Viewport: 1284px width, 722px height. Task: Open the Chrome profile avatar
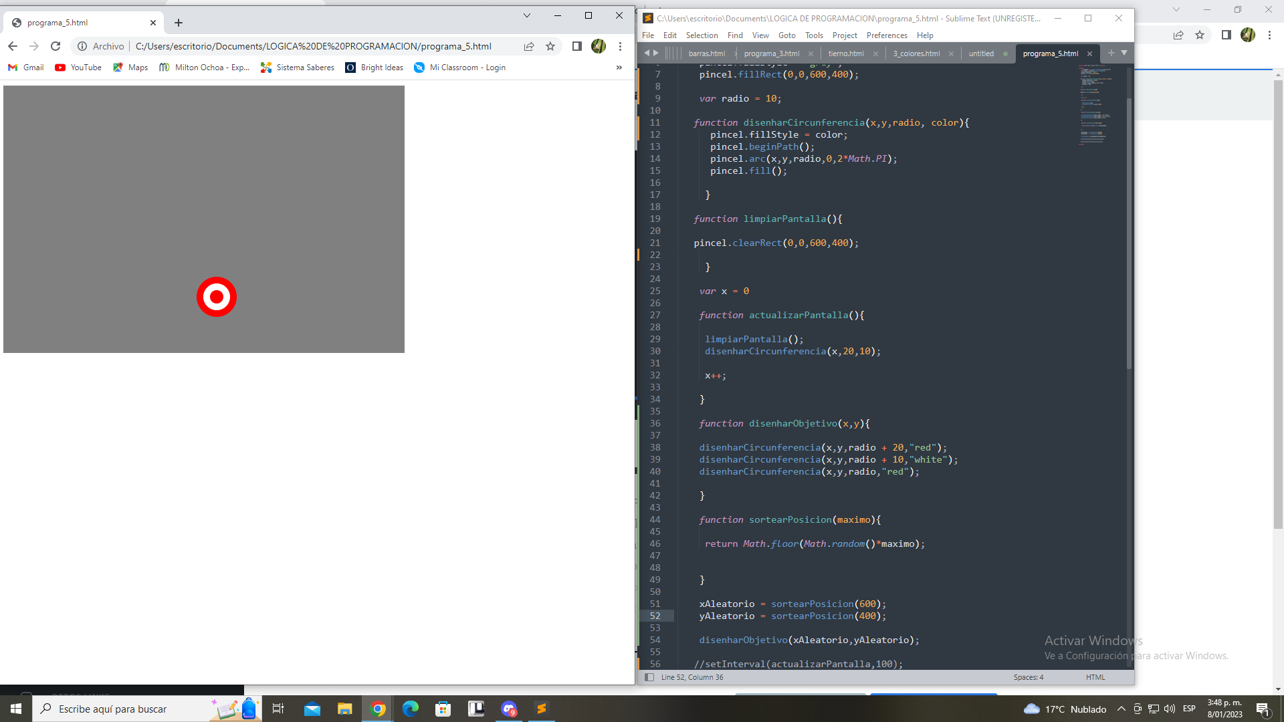599,46
